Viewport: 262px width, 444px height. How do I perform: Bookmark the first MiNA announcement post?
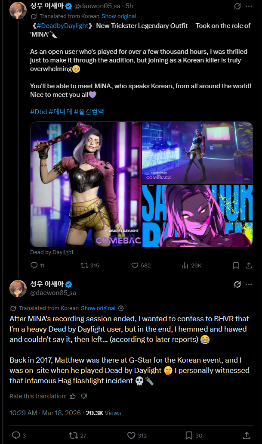[x=236, y=265]
